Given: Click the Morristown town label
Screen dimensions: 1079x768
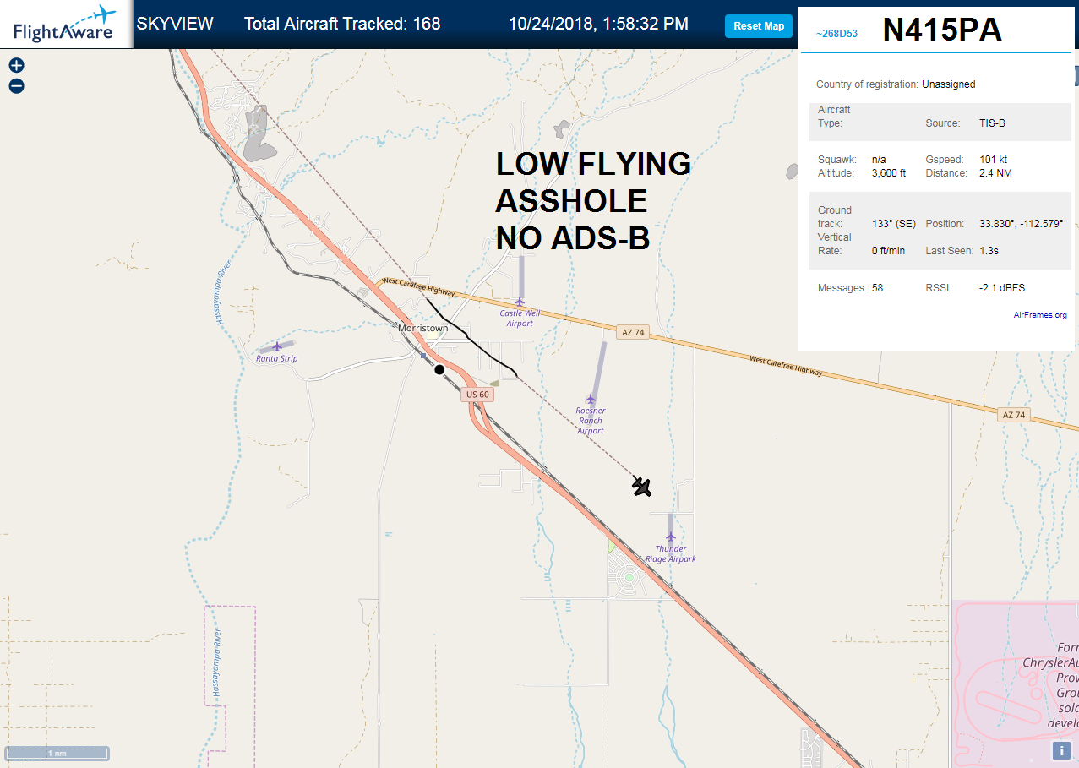Looking at the screenshot, I should (423, 328).
